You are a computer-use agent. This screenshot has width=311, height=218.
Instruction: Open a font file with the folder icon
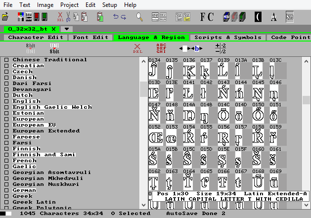point(5,17)
